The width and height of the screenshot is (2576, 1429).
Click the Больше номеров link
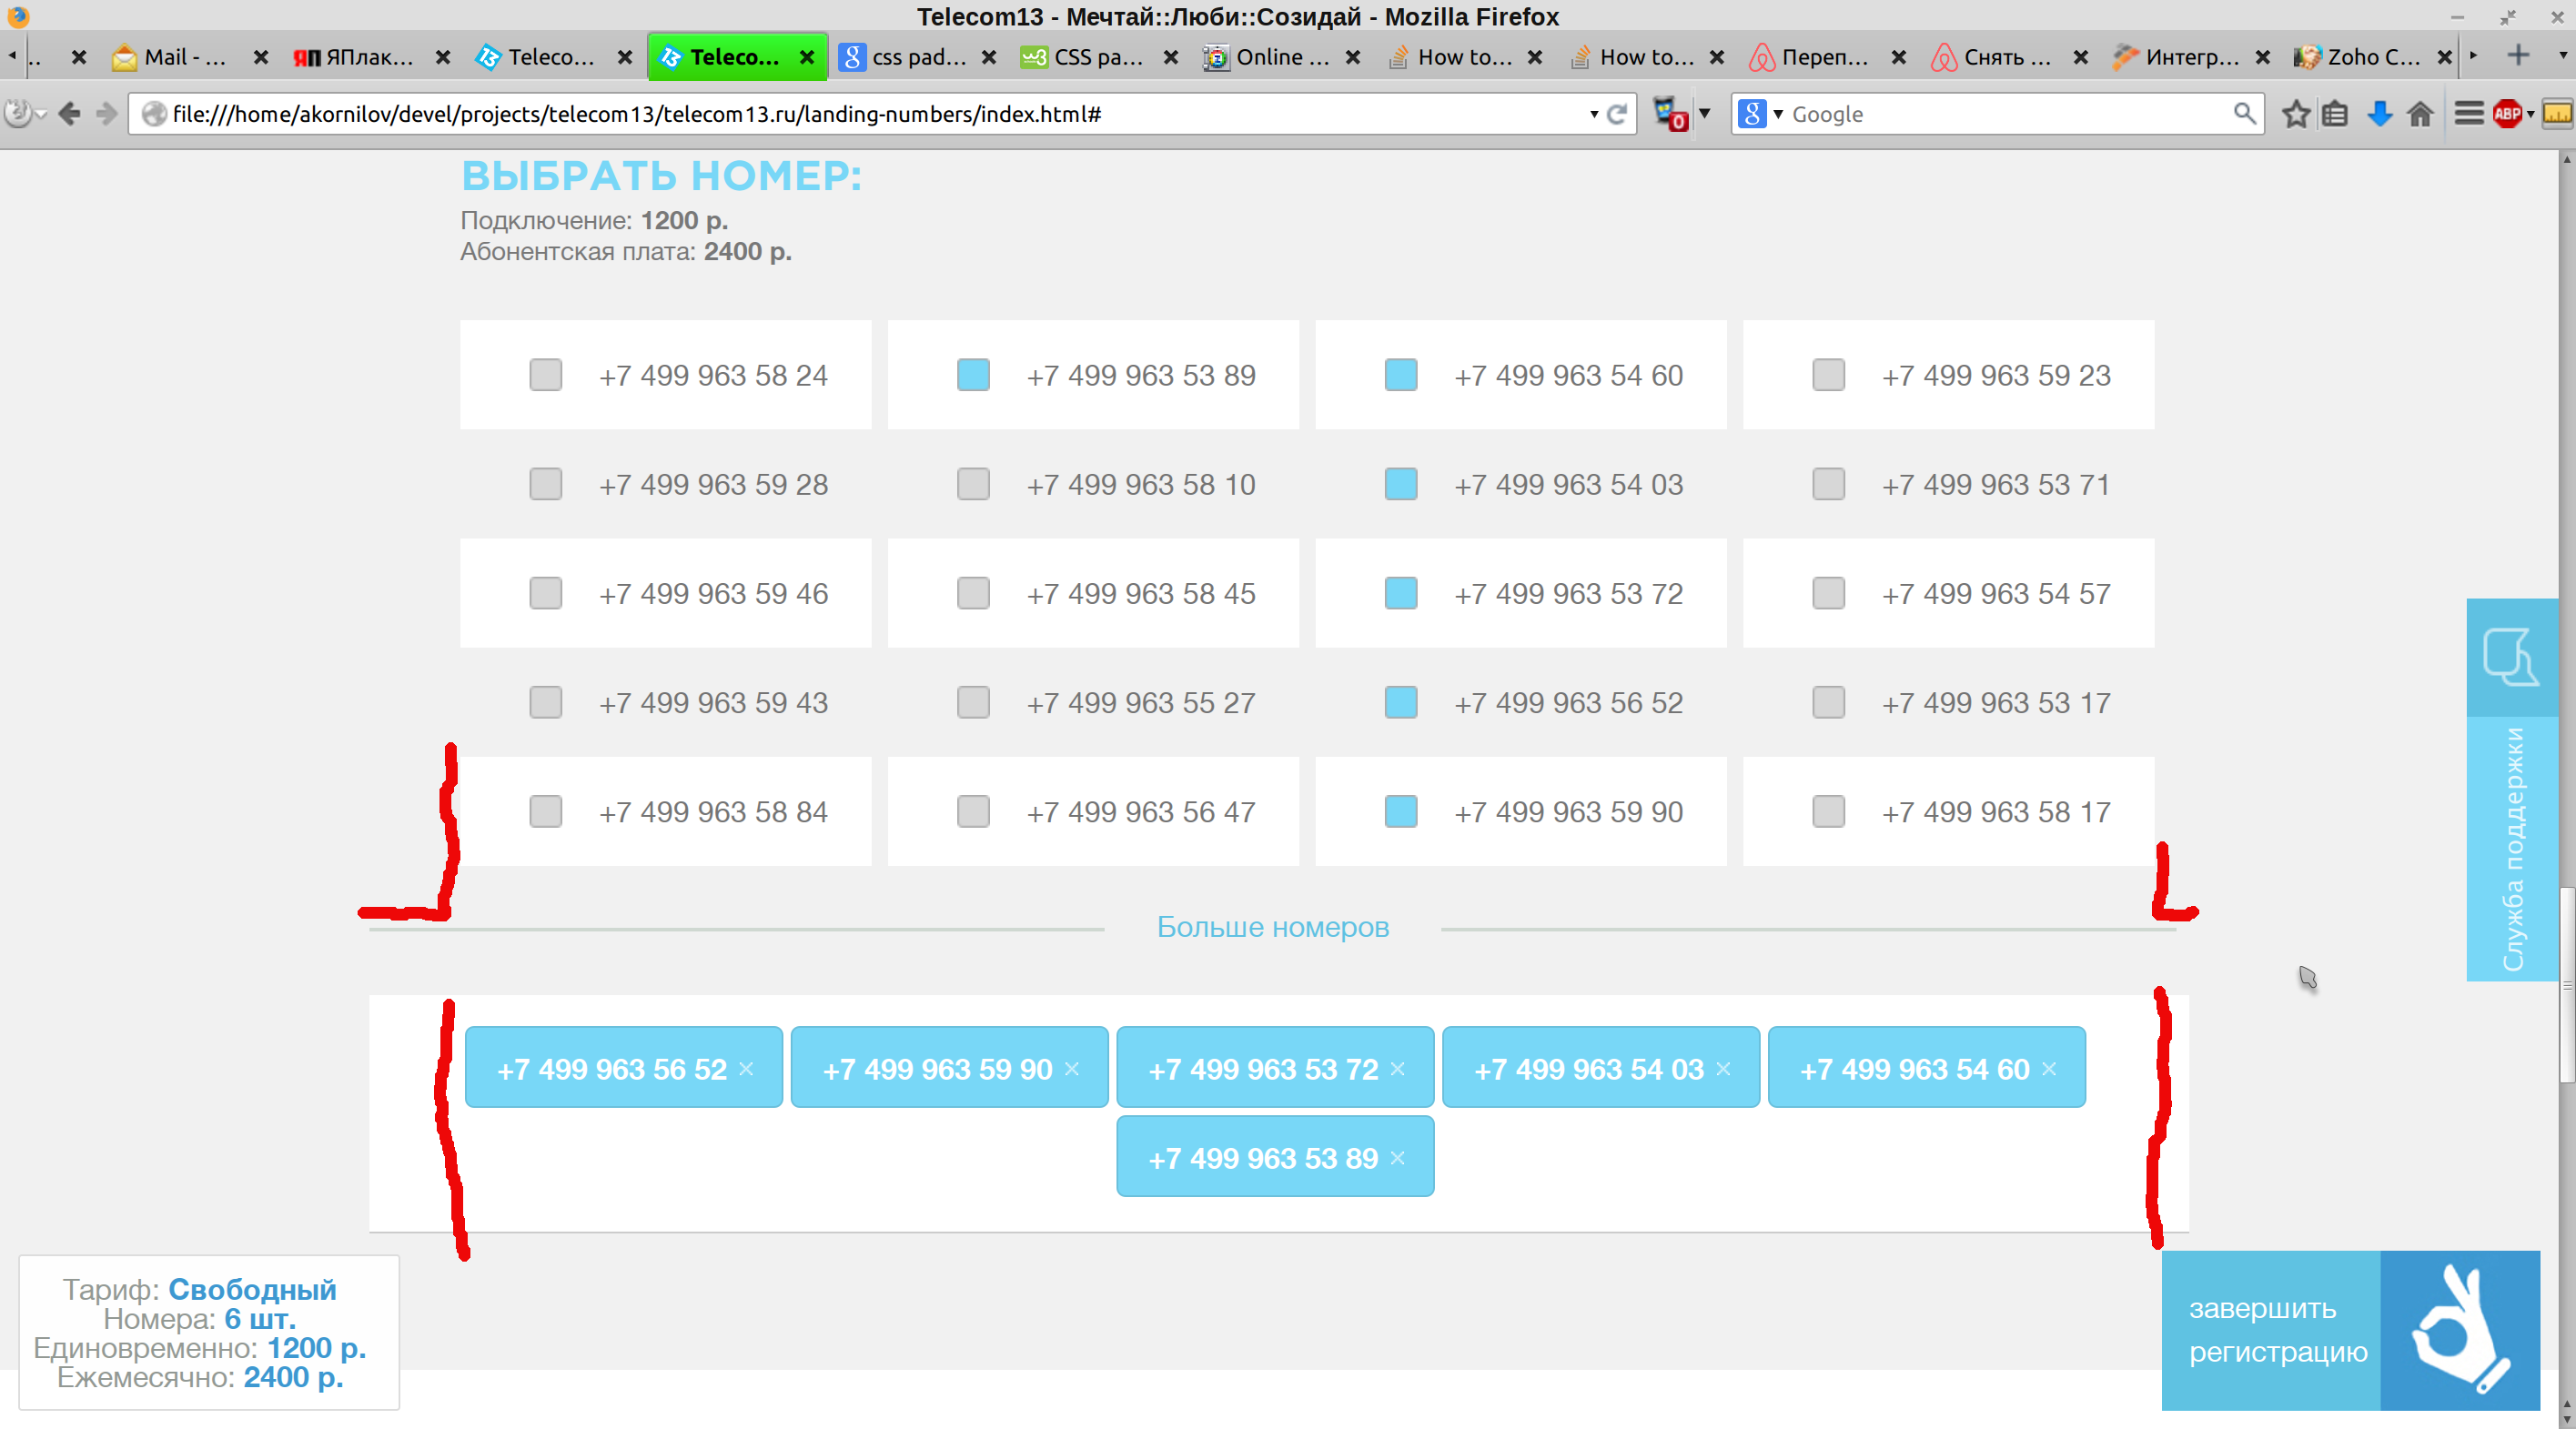[x=1272, y=927]
